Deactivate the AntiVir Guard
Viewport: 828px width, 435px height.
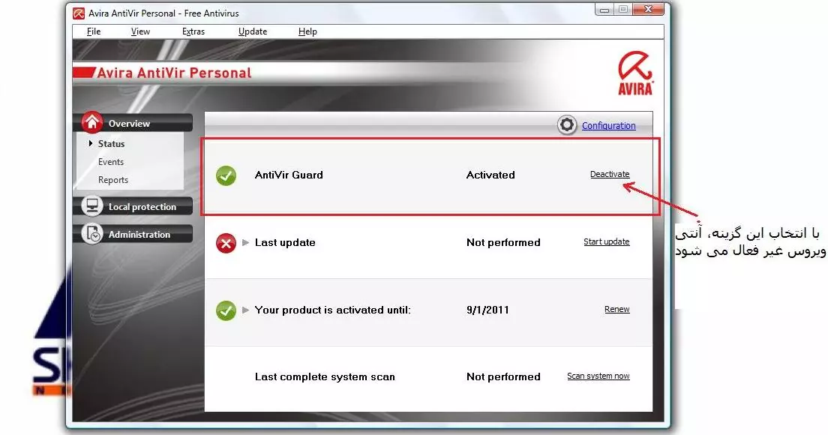click(x=609, y=175)
